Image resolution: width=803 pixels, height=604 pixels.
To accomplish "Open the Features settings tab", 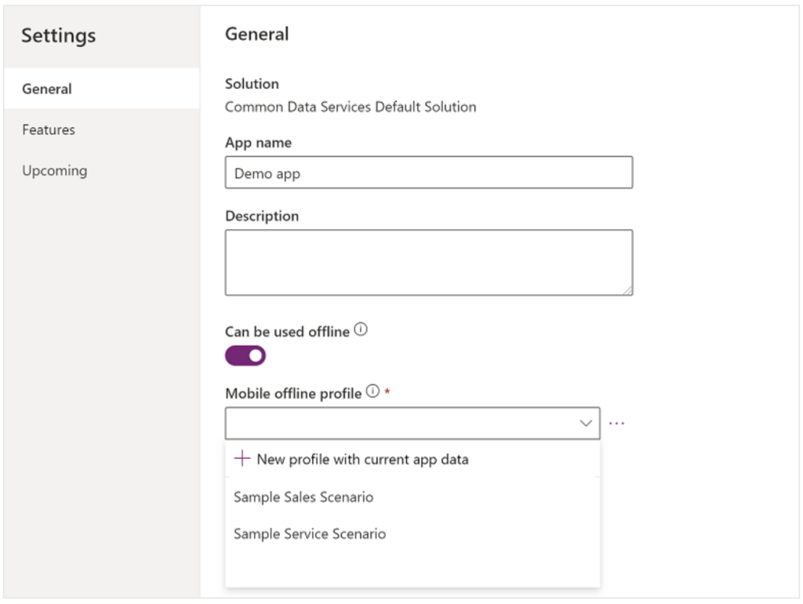I will (x=49, y=129).
